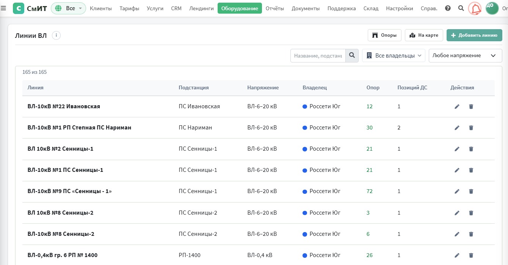The width and height of the screenshot is (508, 265).
Task: Open the Тарифы section
Action: [x=129, y=8]
